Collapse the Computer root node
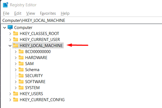Viewport: 162px width, 108px height. coord(5,28)
